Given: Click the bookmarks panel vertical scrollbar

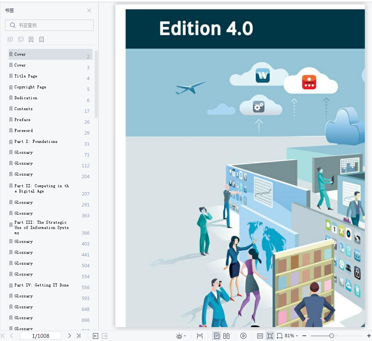Looking at the screenshot, I should click(x=96, y=84).
